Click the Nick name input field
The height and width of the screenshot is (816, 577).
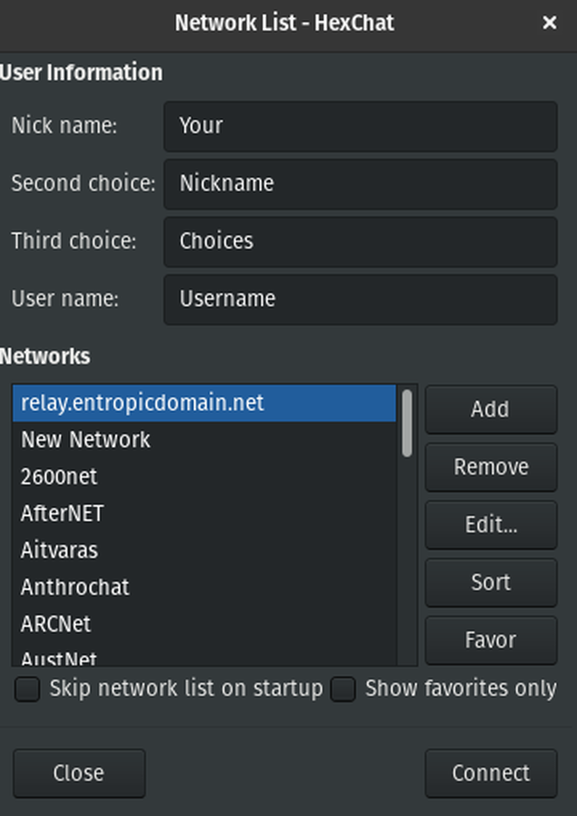pos(361,126)
